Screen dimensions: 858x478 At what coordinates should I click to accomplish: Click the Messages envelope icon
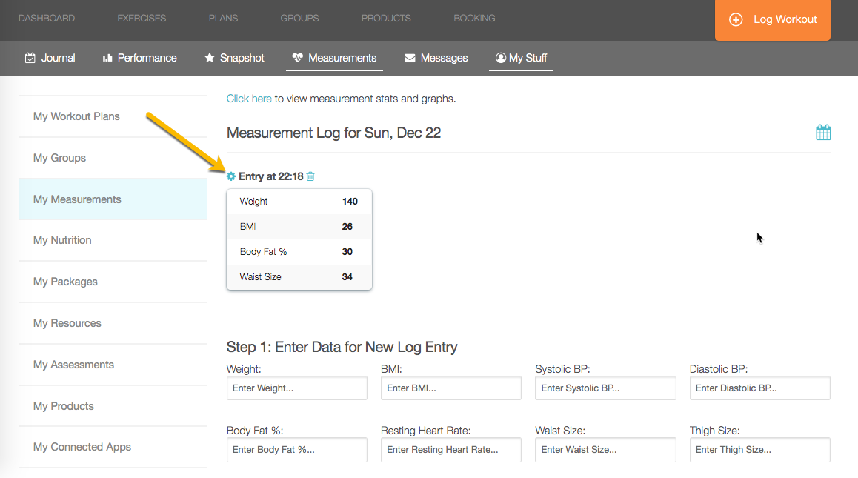[409, 58]
